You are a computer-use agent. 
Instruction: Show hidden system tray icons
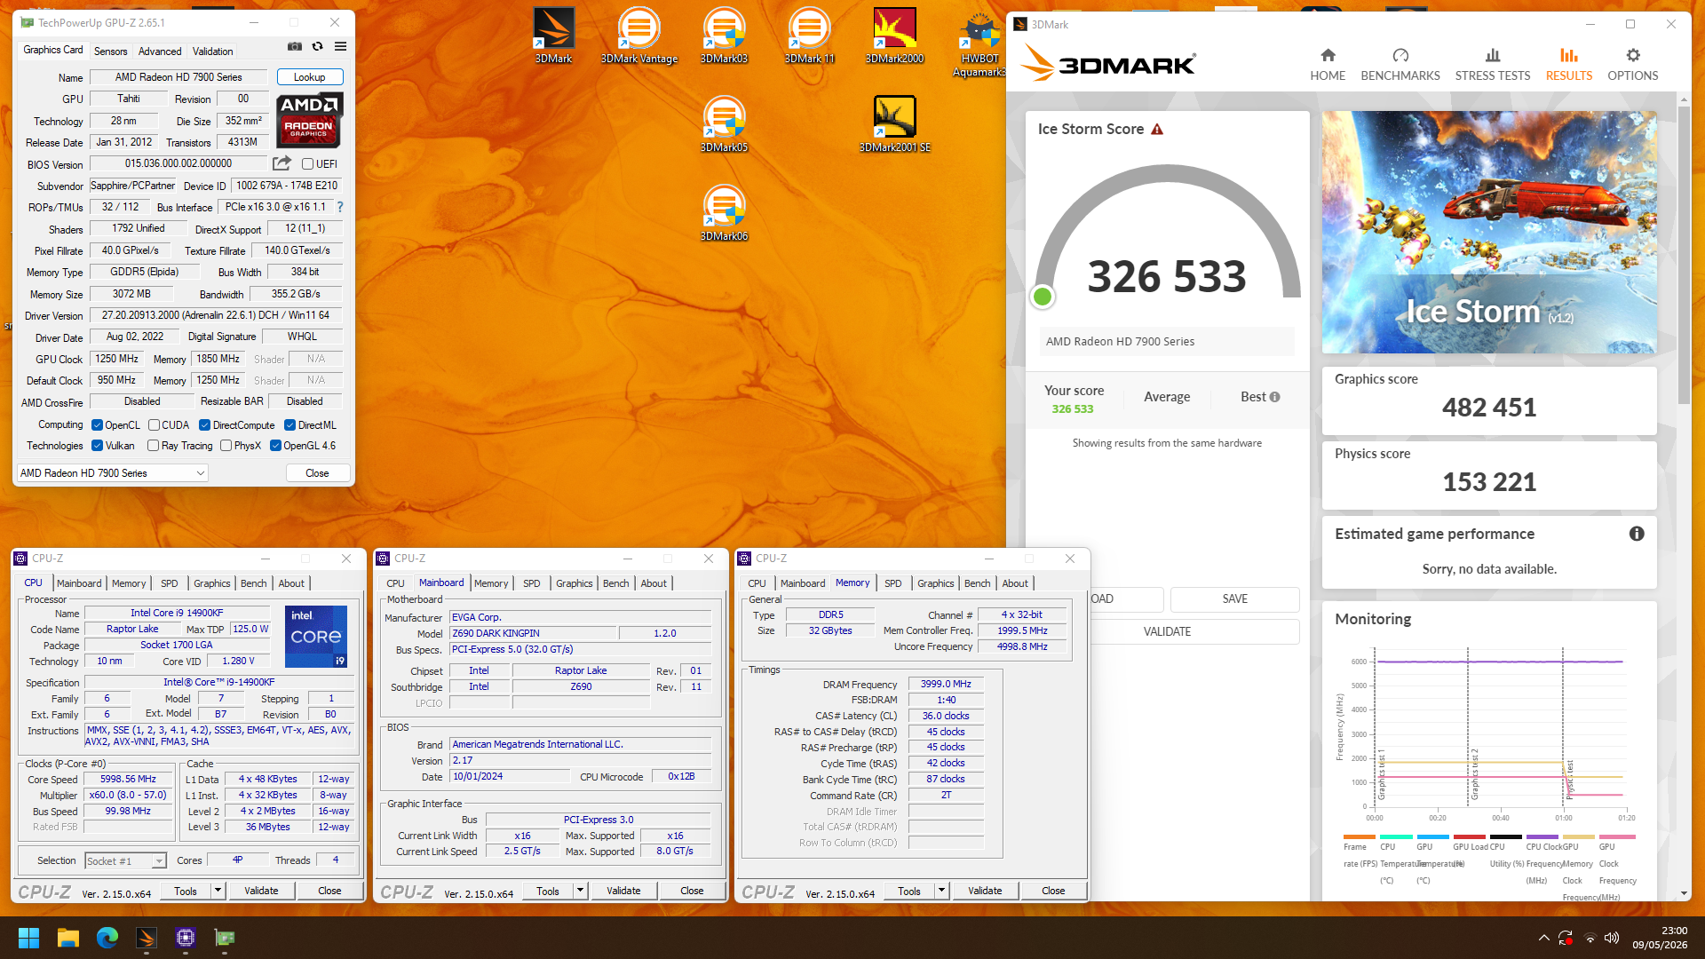click(x=1543, y=938)
